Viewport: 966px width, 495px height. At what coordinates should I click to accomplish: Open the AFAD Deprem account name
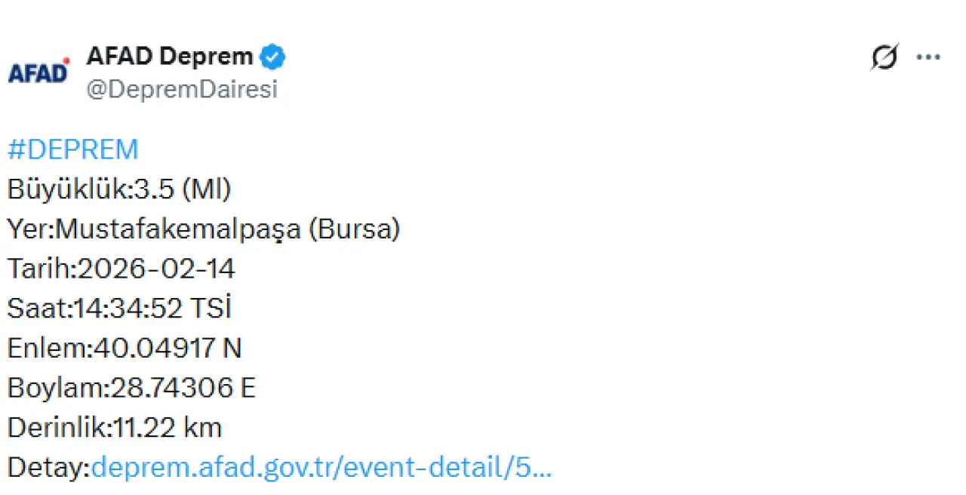(x=170, y=56)
